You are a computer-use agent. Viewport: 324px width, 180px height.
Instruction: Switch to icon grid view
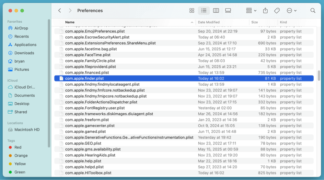point(192,11)
